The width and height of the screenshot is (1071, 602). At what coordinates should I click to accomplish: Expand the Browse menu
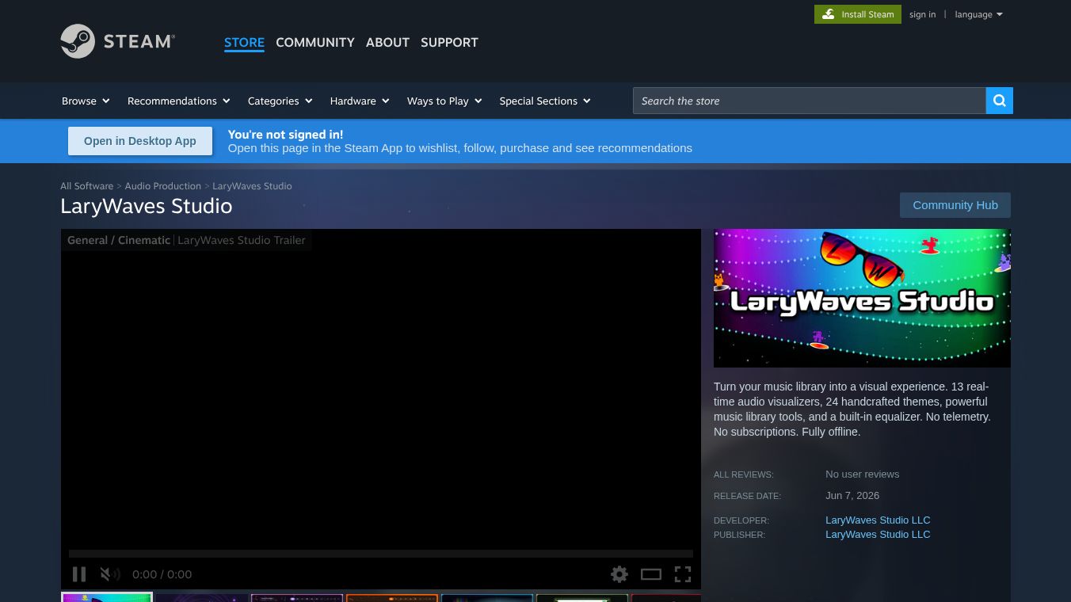[86, 101]
